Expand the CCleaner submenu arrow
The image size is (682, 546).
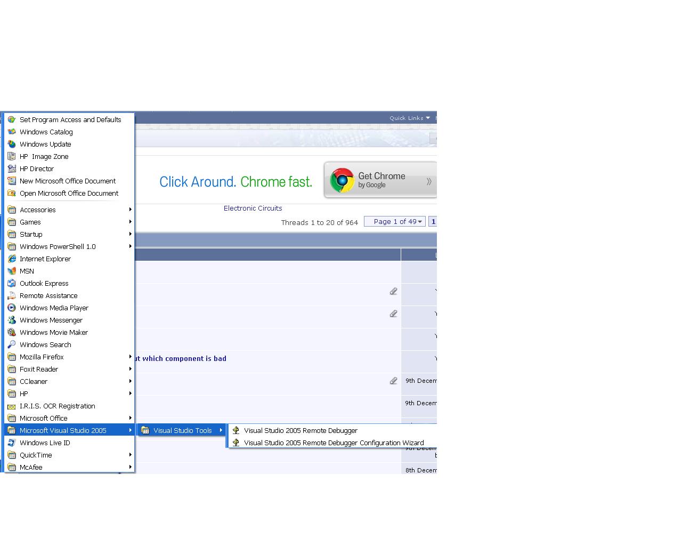click(130, 381)
